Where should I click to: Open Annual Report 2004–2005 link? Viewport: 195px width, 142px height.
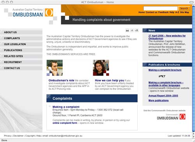(163, 96)
